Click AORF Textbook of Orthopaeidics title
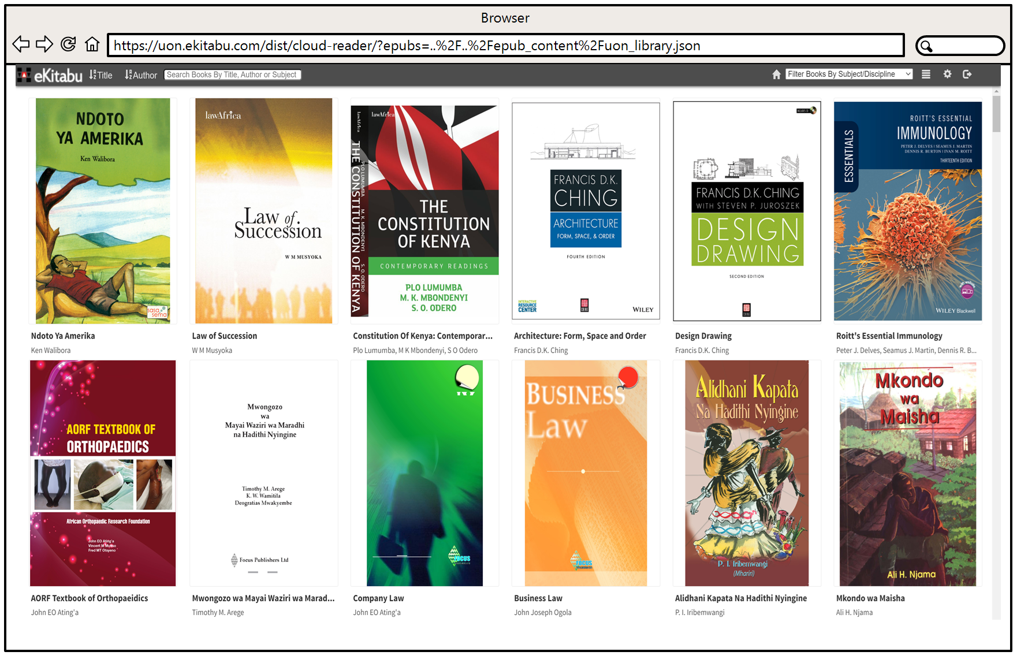 pyautogui.click(x=90, y=598)
